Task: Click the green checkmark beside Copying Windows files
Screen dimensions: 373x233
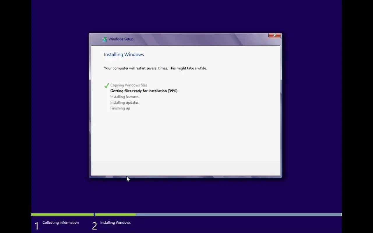Action: click(x=106, y=85)
